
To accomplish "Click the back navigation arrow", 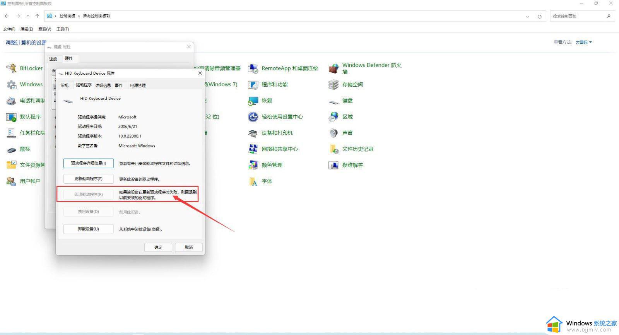I will (7, 16).
